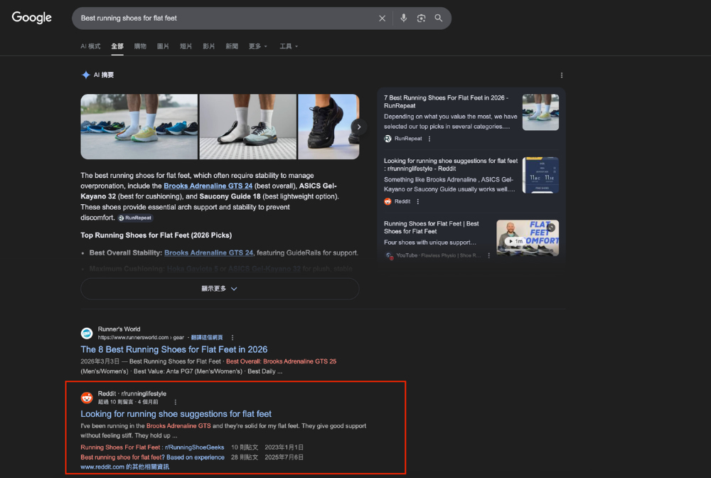This screenshot has height=478, width=711.
Task: Advance image carousel with right arrow
Action: click(358, 127)
